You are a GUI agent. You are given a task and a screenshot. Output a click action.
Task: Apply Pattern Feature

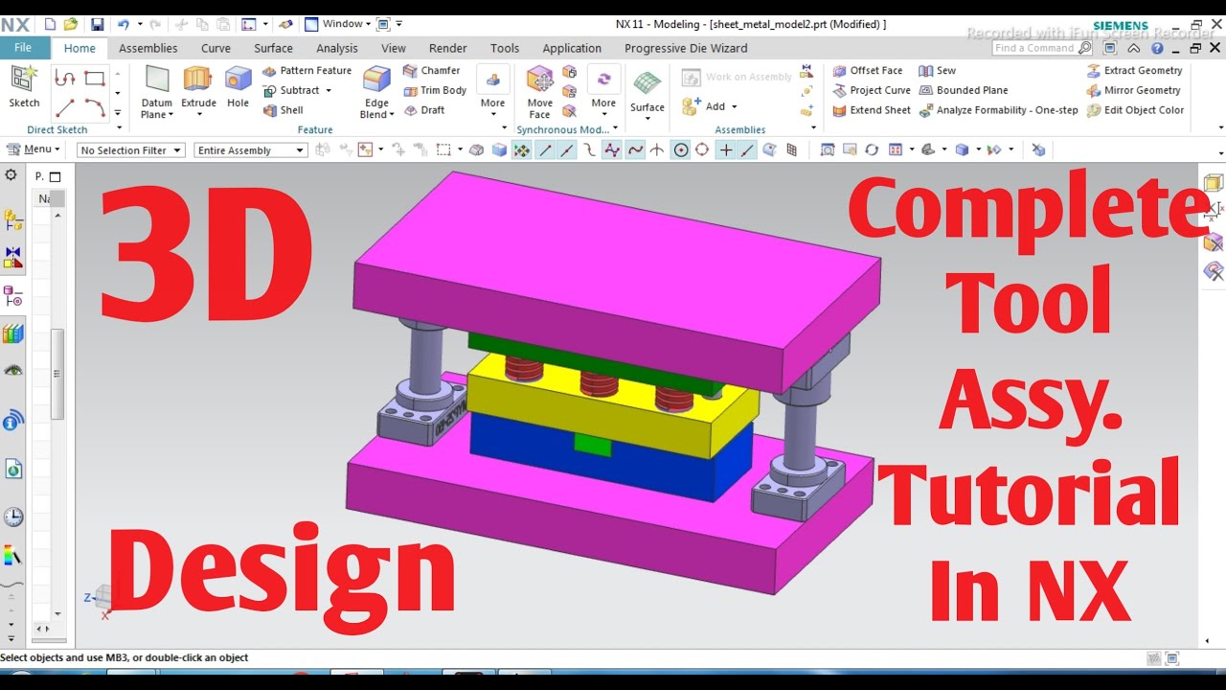coord(306,70)
